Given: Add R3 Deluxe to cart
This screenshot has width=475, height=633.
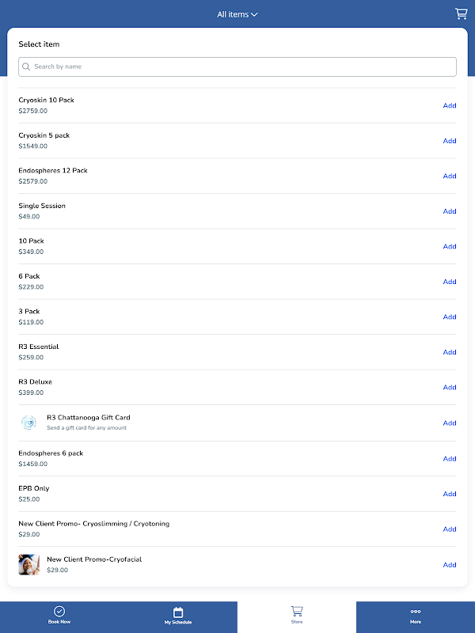Looking at the screenshot, I should click(450, 388).
